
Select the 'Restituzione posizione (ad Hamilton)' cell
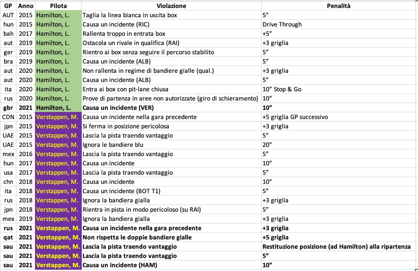click(336, 247)
